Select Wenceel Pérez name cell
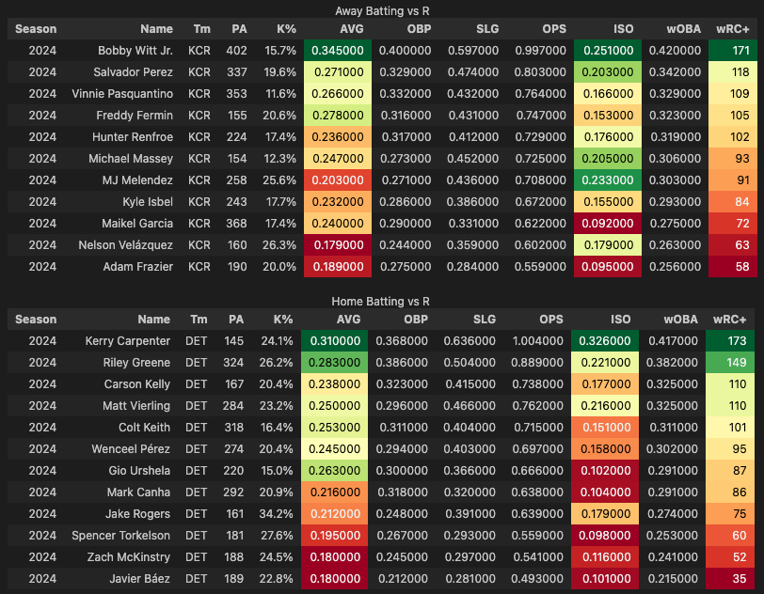 131,449
